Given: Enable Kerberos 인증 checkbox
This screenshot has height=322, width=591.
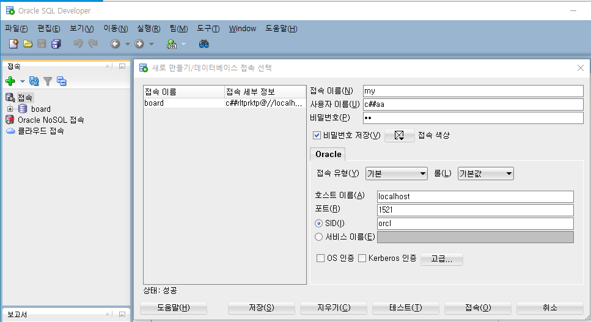Looking at the screenshot, I should (362, 258).
